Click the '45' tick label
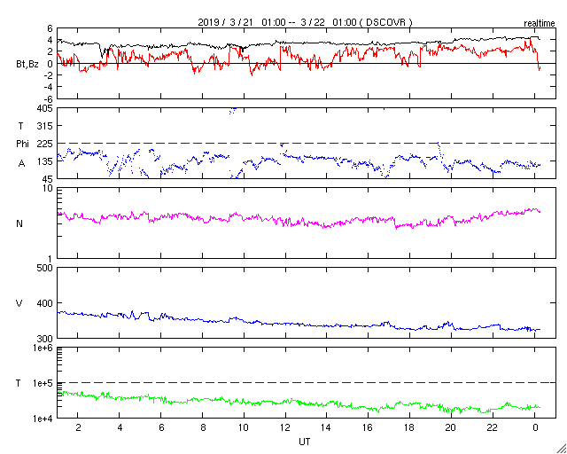The width and height of the screenshot is (567, 454). [48, 179]
